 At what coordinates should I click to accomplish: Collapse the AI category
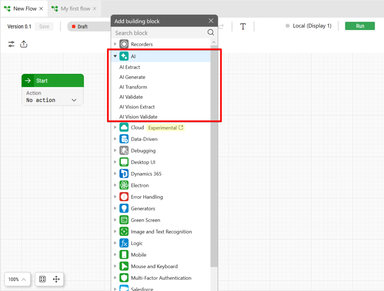tap(115, 56)
